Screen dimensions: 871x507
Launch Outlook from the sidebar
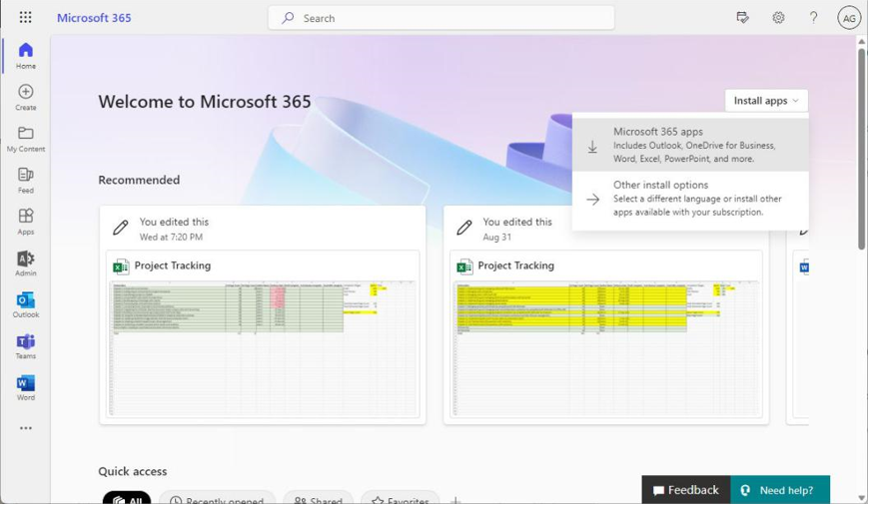26,304
